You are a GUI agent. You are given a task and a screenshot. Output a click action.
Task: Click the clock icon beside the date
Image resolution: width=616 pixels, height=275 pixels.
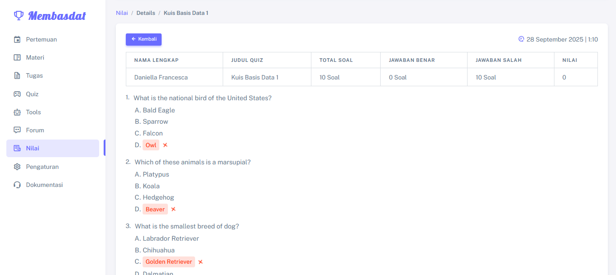[x=521, y=39]
